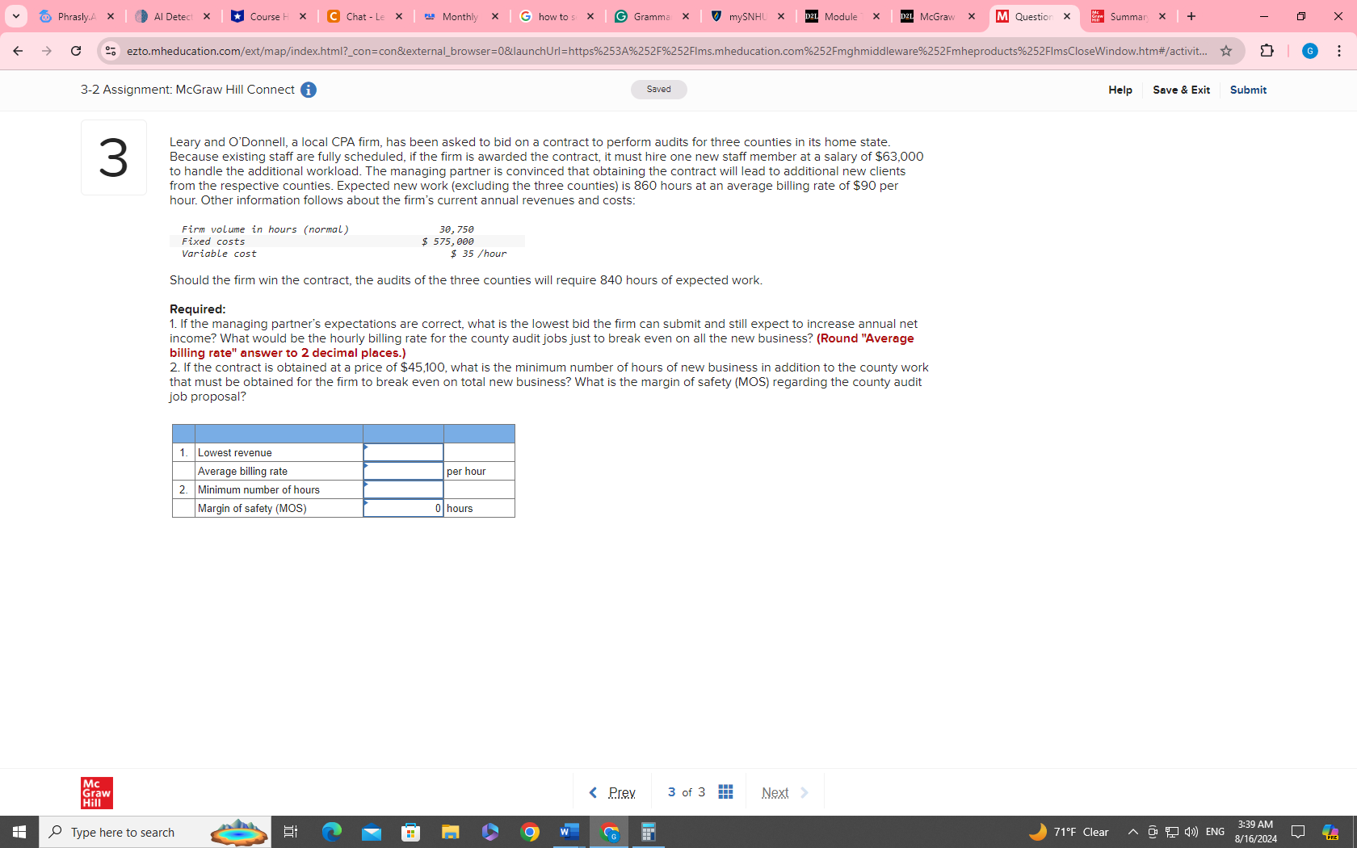Open the Copilot icon in system tray
Screen dimensions: 1357x848
tap(1330, 832)
